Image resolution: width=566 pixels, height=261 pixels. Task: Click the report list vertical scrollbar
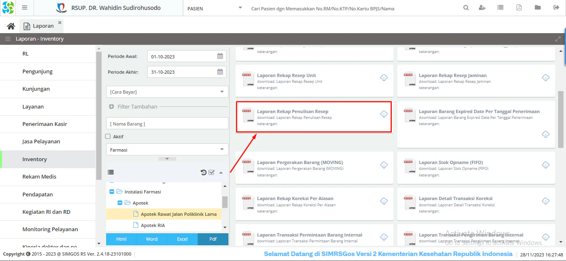[x=561, y=120]
